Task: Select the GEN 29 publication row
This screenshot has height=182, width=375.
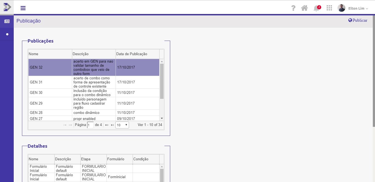Action: click(x=93, y=103)
